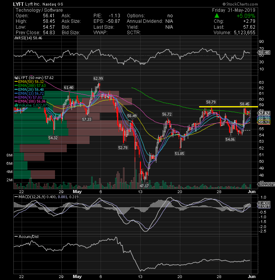Click the 62.99 peak price label

click(x=98, y=78)
